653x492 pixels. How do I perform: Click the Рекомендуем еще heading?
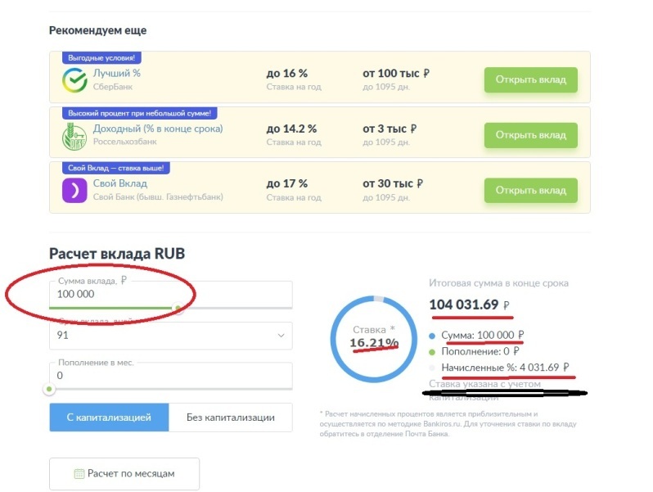tap(98, 30)
